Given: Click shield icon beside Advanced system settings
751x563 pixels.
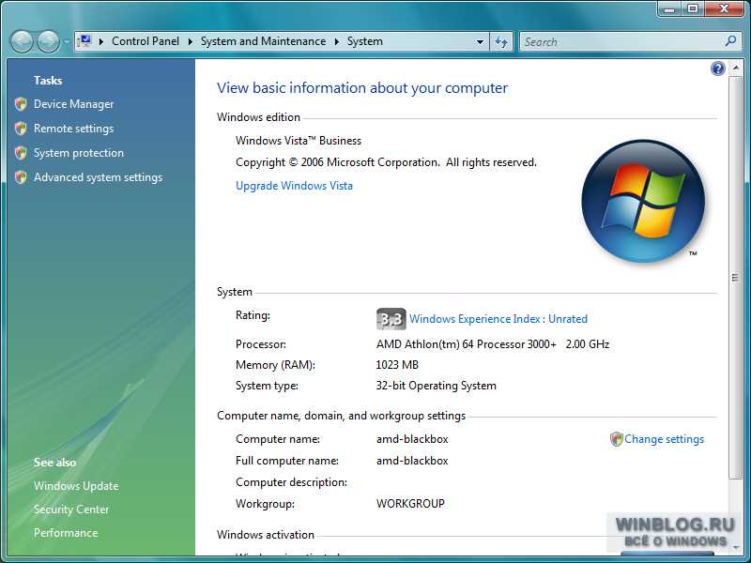Looking at the screenshot, I should (x=21, y=177).
